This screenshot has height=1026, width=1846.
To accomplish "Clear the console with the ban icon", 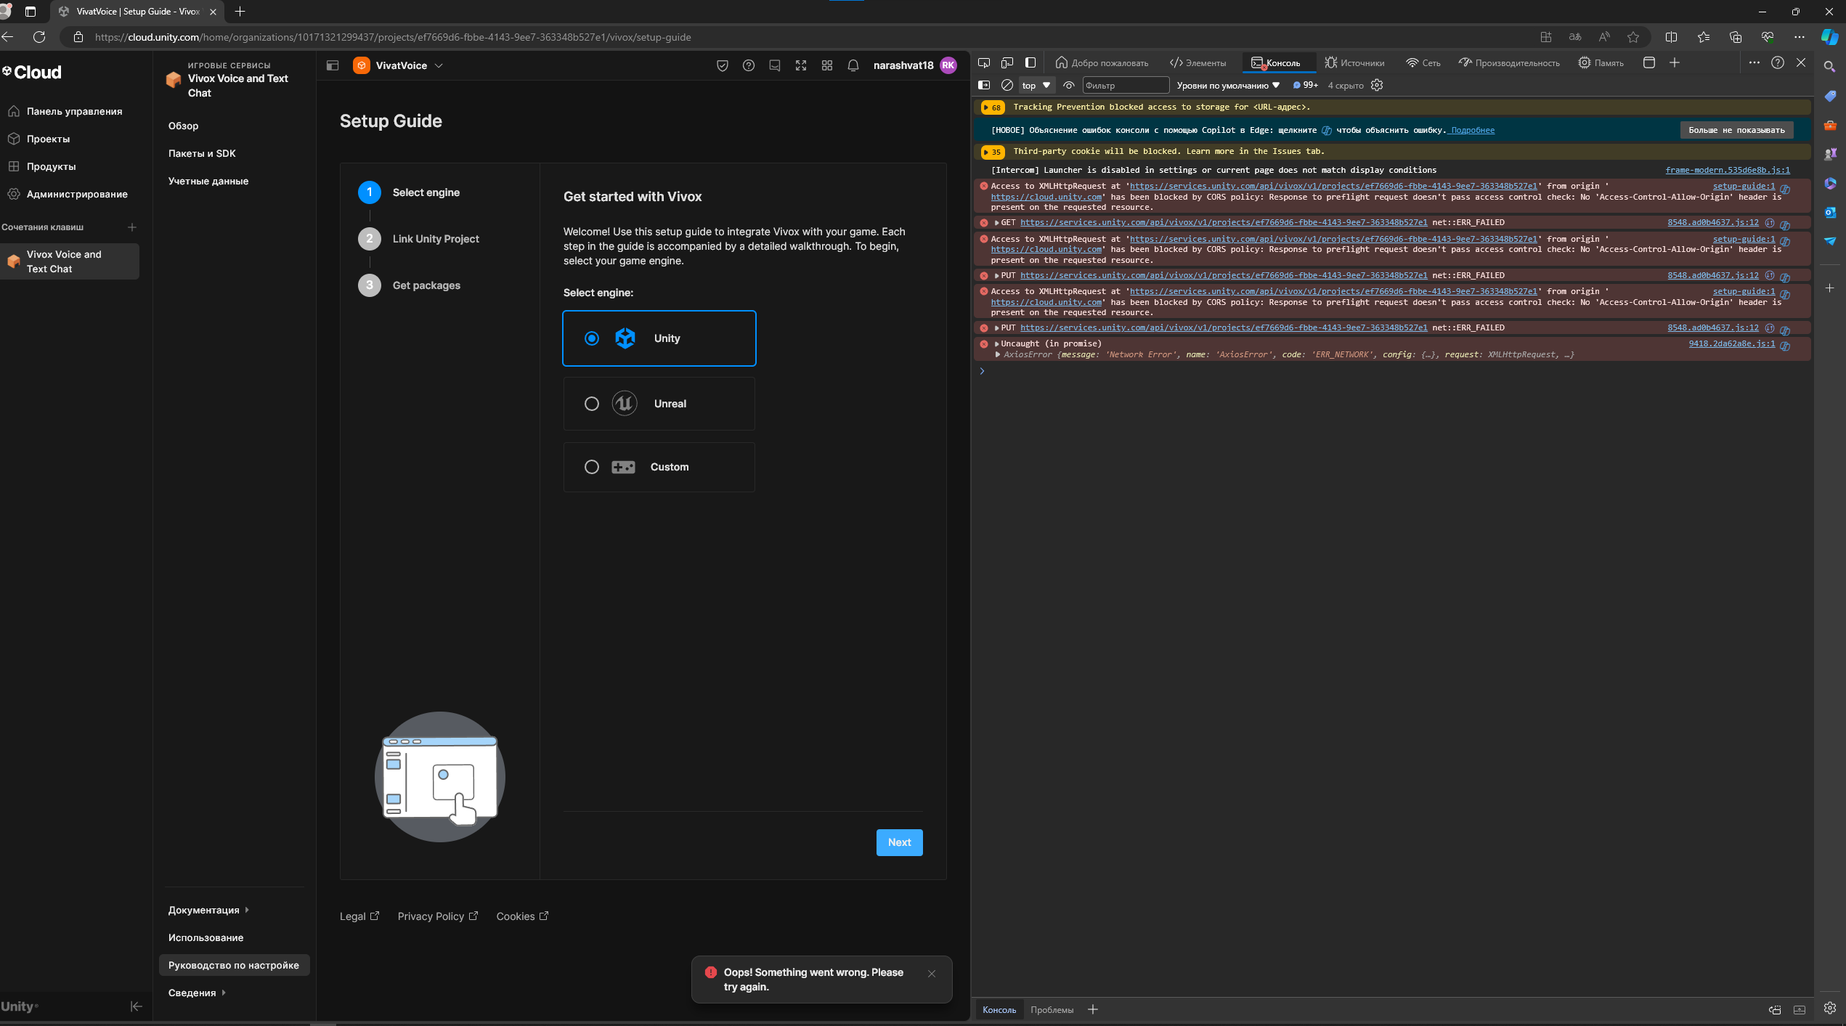I will pos(1007,85).
